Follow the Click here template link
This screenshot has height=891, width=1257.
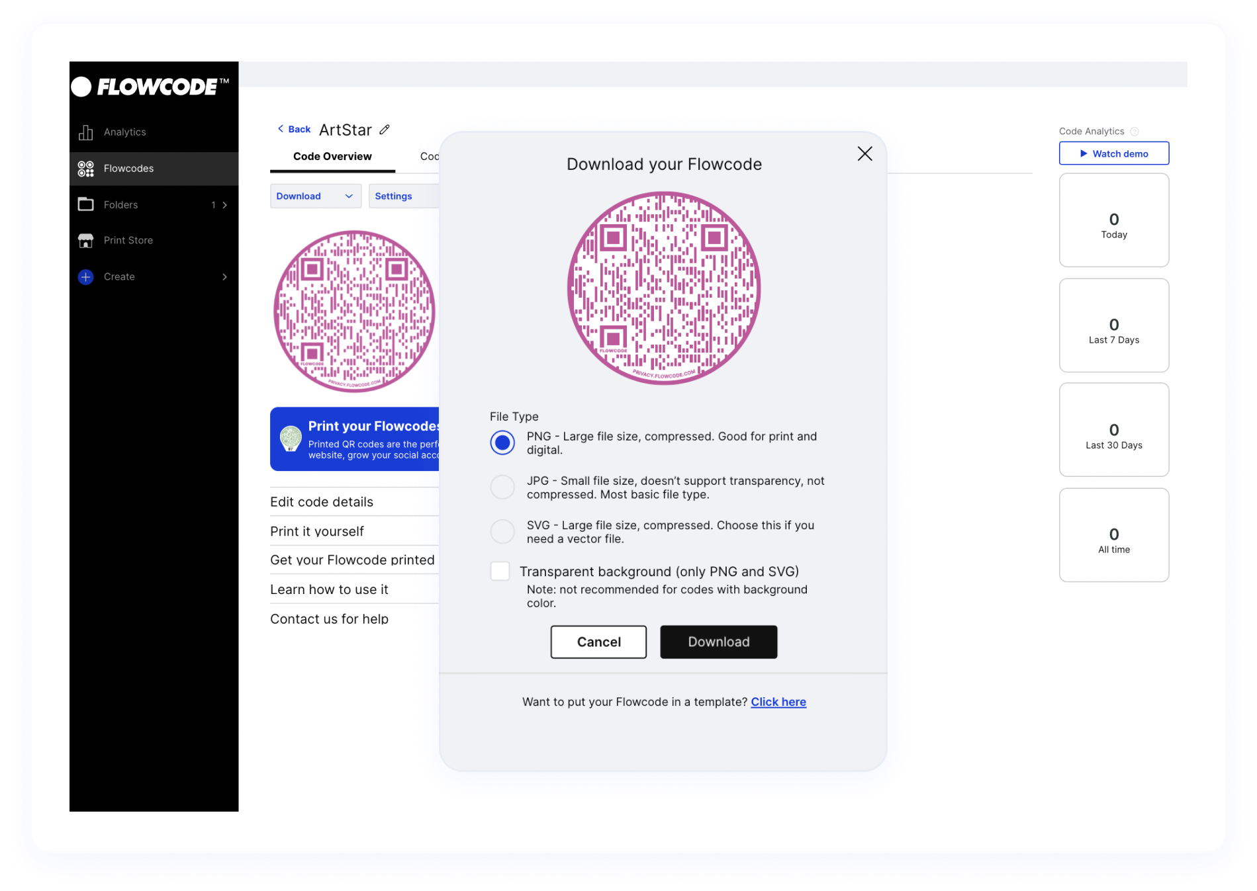click(778, 702)
